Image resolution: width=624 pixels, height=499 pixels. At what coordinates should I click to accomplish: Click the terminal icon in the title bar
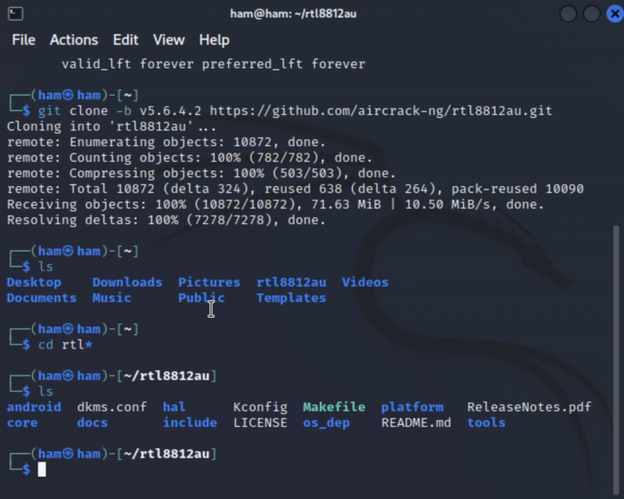pos(15,14)
